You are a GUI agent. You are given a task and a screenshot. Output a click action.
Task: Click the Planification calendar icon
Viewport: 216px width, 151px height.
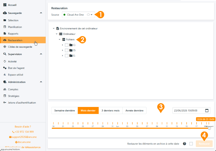click(5, 27)
